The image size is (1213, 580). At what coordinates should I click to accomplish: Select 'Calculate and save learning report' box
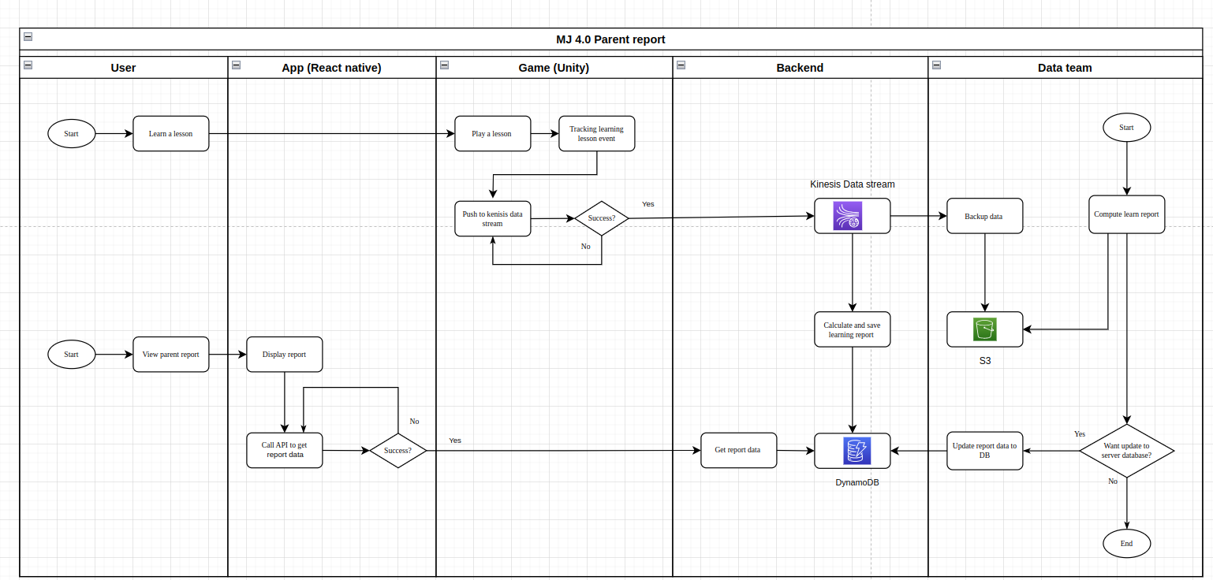pos(853,329)
